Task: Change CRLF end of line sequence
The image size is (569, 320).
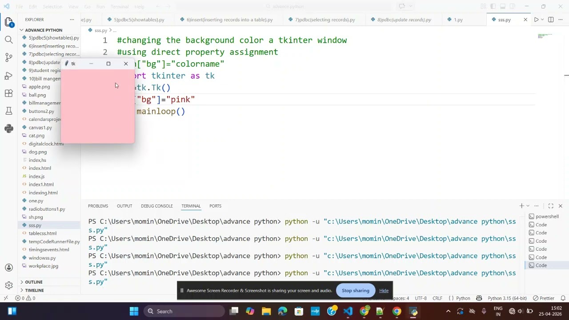Action: coord(437,298)
